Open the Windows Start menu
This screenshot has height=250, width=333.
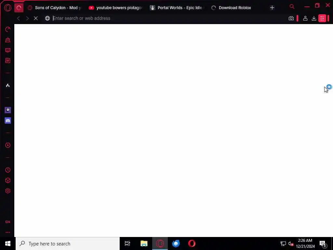(x=8, y=243)
